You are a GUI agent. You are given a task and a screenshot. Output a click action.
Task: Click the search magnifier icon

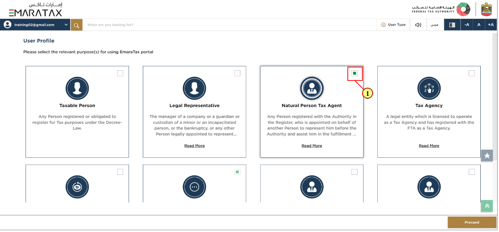pos(76,25)
